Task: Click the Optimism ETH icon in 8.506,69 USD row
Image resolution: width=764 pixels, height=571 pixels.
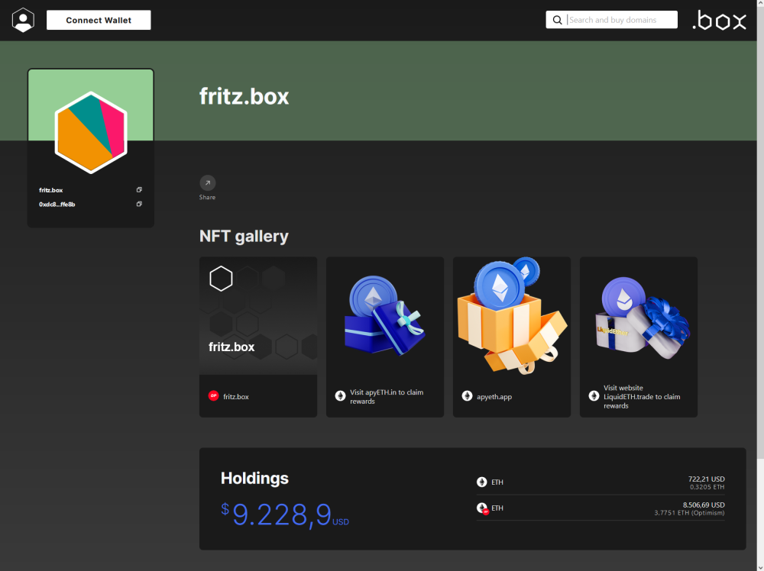Action: click(x=482, y=508)
